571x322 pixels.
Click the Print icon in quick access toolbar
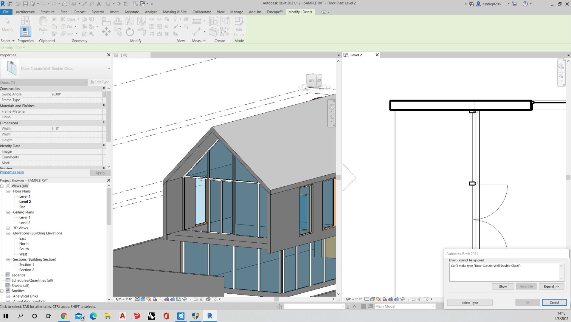64,4
